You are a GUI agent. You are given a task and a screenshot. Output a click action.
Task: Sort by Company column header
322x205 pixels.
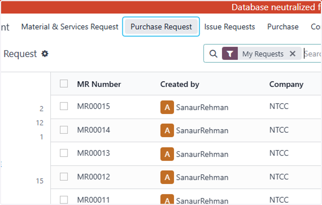click(286, 84)
